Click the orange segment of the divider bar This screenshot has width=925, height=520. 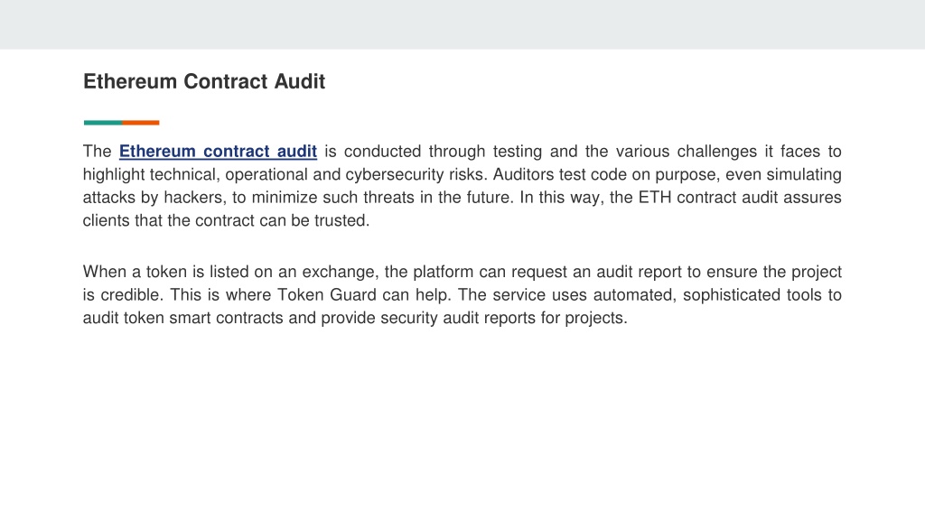(x=141, y=123)
